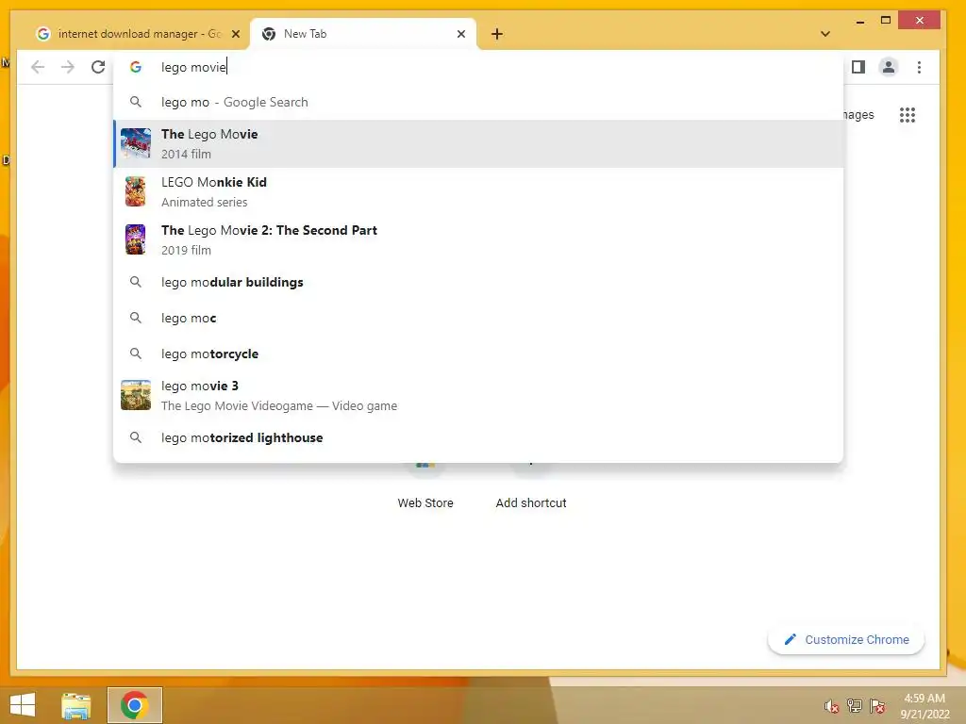Pick The Lego Movie 2: The Second Part
The image size is (966, 724).
478,239
